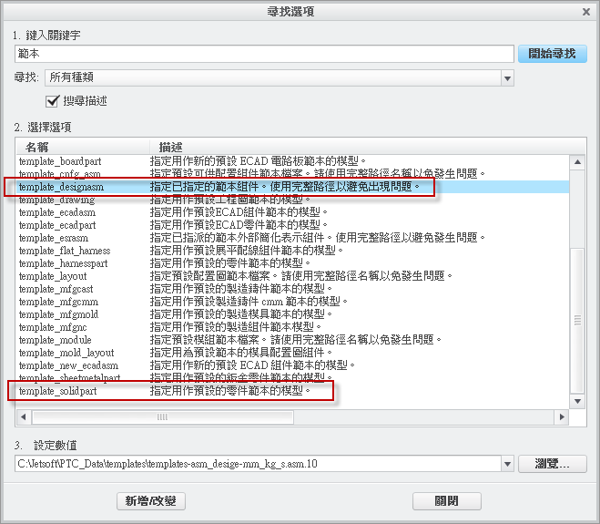This screenshot has height=524, width=600.
Task: Expand the 設定數值 path dropdown
Action: [x=507, y=464]
